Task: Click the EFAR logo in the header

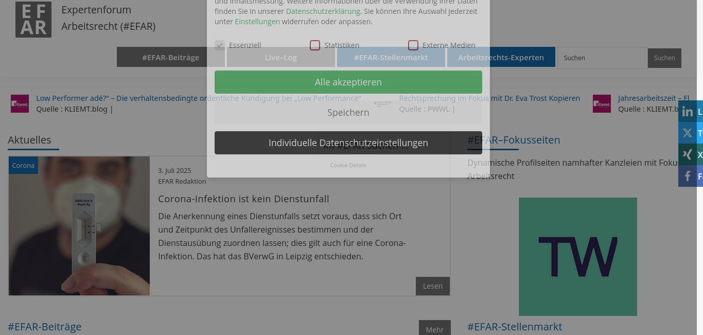Action: tap(33, 20)
